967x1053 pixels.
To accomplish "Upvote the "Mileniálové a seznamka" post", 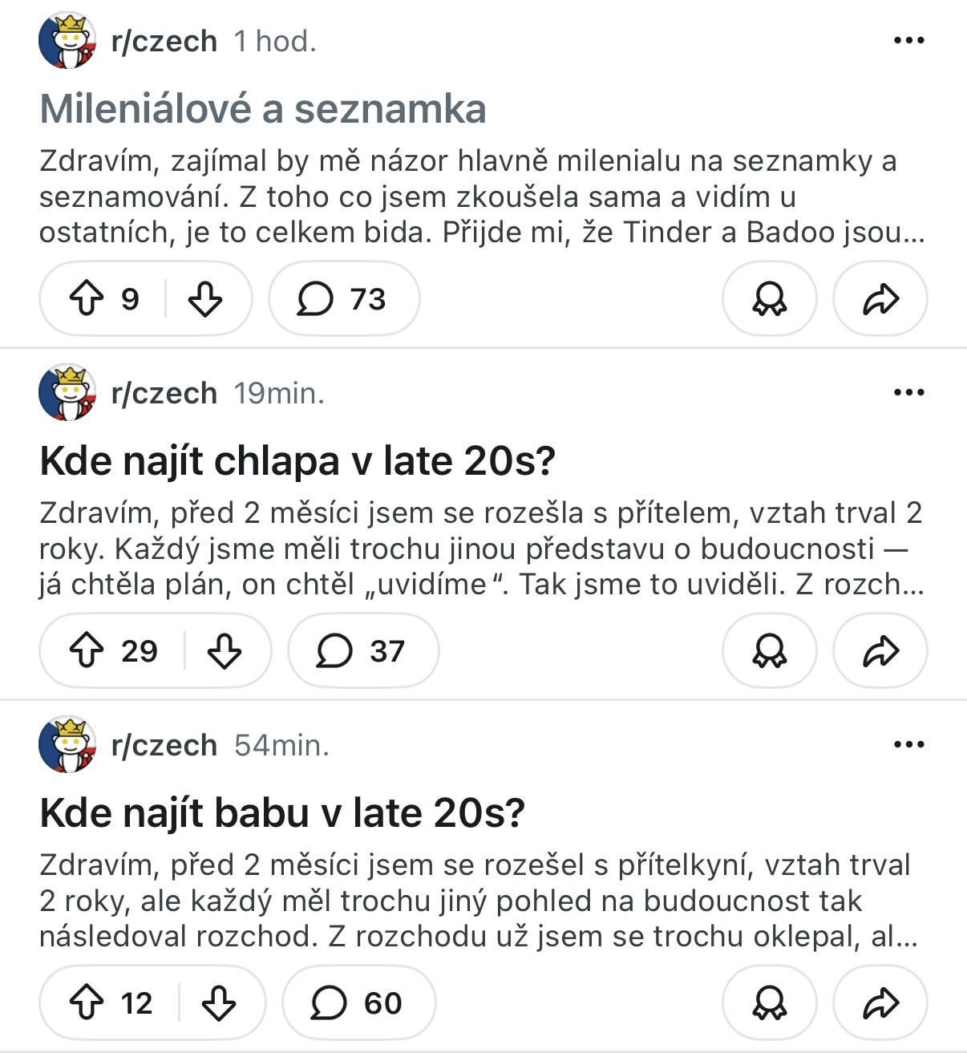I will pos(87,299).
